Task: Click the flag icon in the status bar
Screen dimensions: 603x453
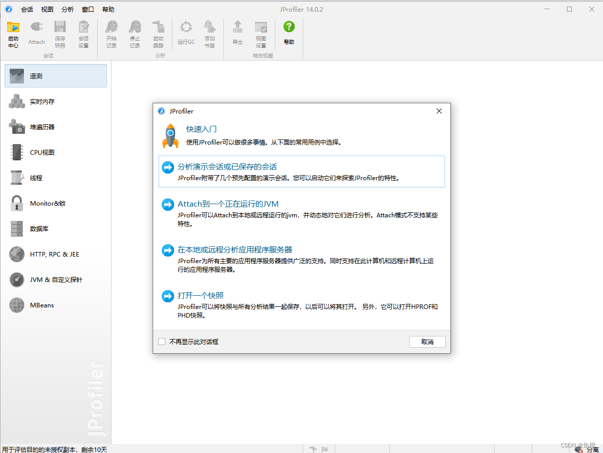Action: (325, 449)
